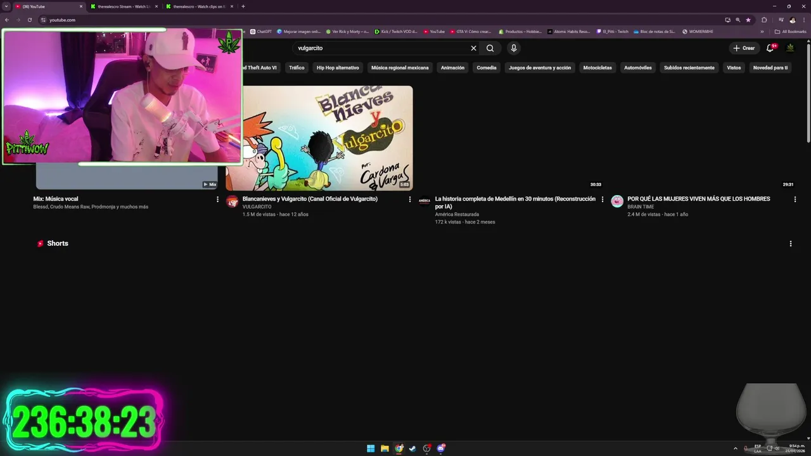Open Mix: Música vocal title

tap(56, 199)
